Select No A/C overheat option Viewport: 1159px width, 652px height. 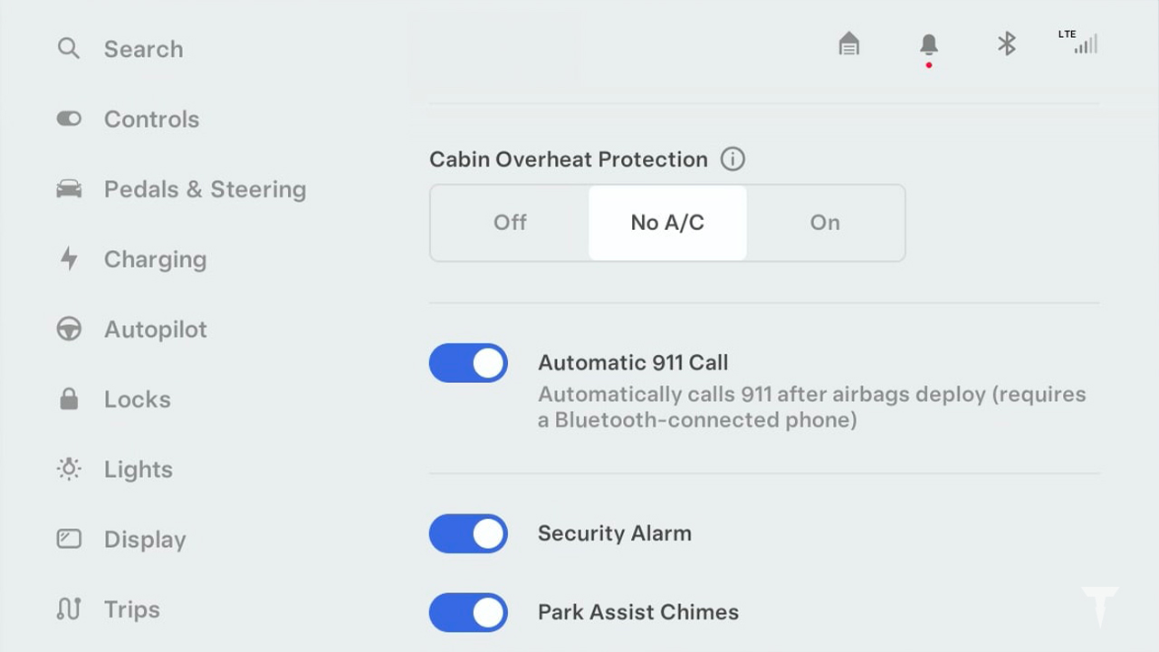click(x=667, y=223)
